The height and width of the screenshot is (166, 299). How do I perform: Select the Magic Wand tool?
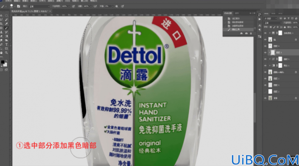click(x=6, y=19)
